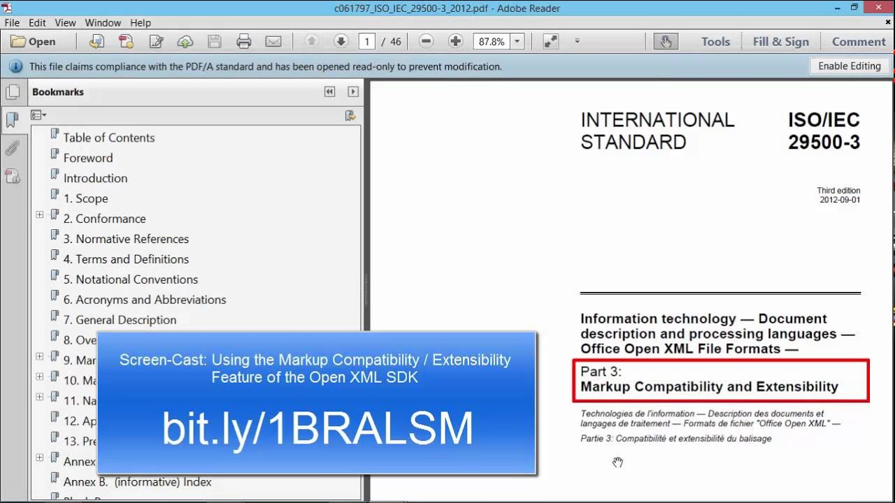Click the sign document pencil icon

(x=155, y=42)
